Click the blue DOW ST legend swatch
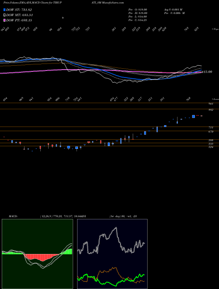219x289 pixels. [x=5, y=10]
